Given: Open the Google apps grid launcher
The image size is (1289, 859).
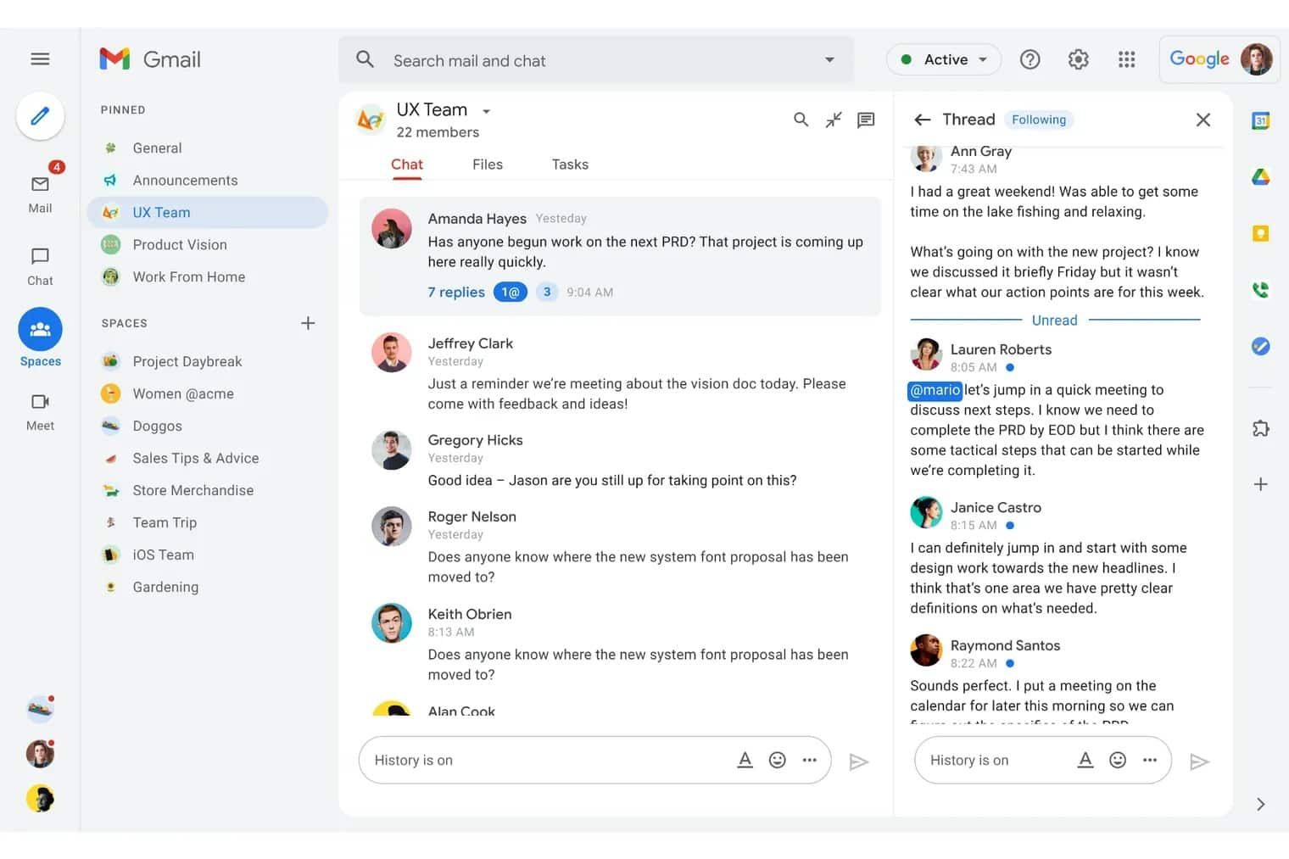Looking at the screenshot, I should pos(1126,59).
